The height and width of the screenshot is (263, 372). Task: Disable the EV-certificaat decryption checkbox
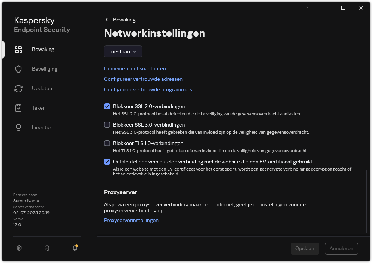click(107, 162)
